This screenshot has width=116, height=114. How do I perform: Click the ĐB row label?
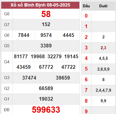point(7,110)
